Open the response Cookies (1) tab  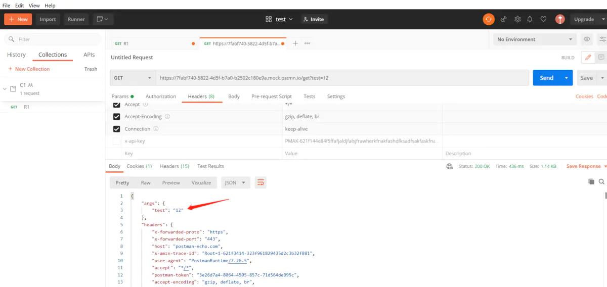tap(139, 166)
